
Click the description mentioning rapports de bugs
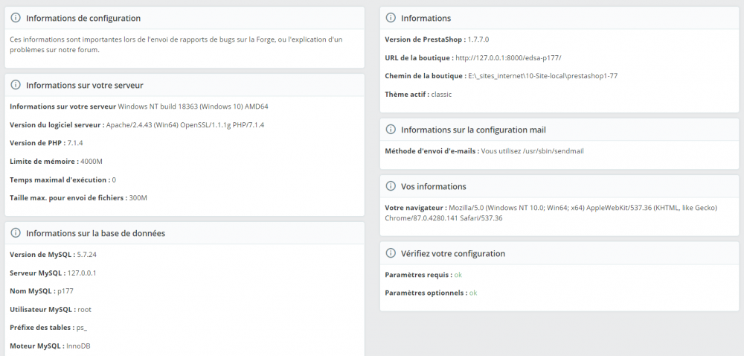pyautogui.click(x=176, y=45)
